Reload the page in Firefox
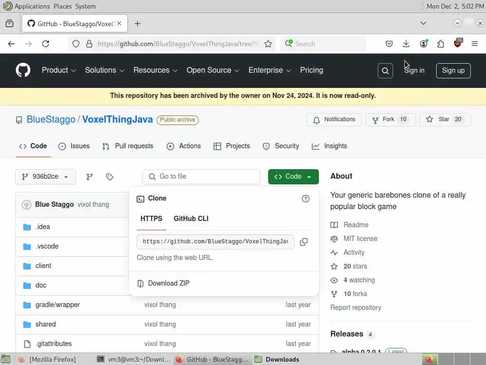 pos(46,44)
